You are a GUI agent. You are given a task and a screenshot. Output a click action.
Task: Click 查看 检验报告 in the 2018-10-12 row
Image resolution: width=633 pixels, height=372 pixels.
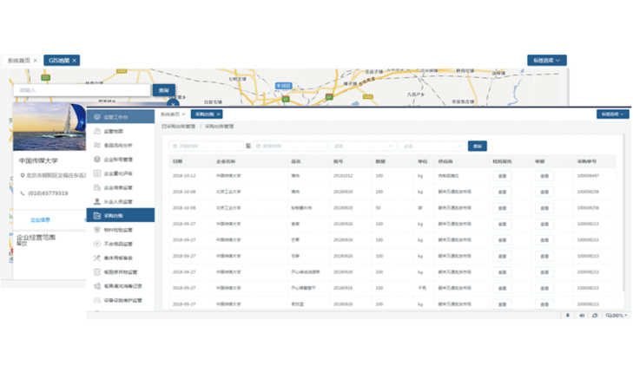502,176
